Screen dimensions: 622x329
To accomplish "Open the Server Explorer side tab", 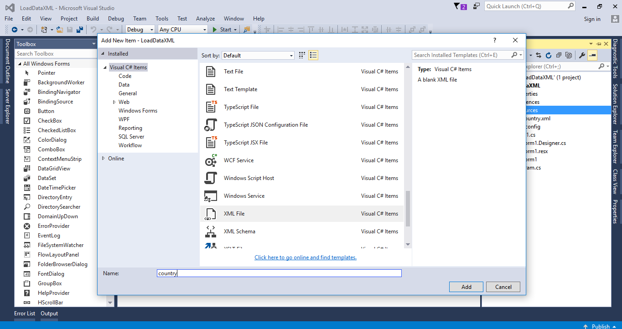I will [7, 106].
